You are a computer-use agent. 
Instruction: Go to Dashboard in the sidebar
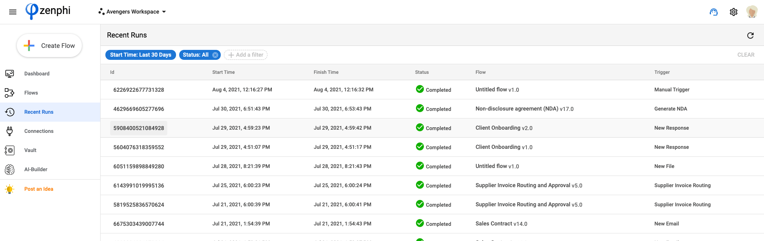pos(37,74)
